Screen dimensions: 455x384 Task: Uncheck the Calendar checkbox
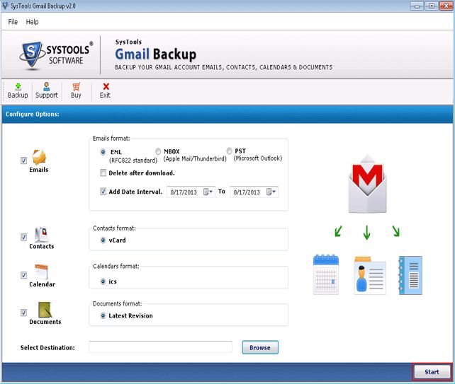pyautogui.click(x=24, y=275)
